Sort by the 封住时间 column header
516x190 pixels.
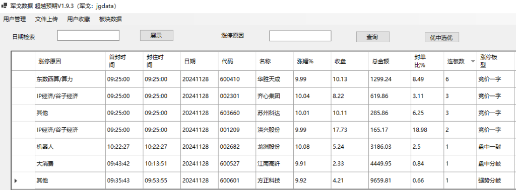click(x=162, y=61)
